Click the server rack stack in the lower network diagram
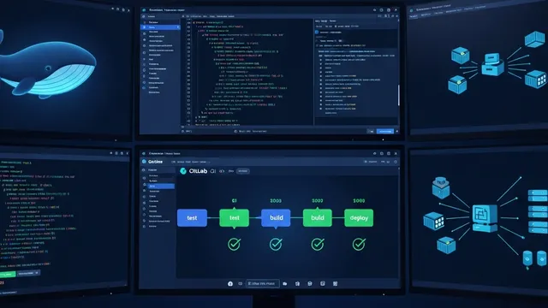 tap(538, 211)
